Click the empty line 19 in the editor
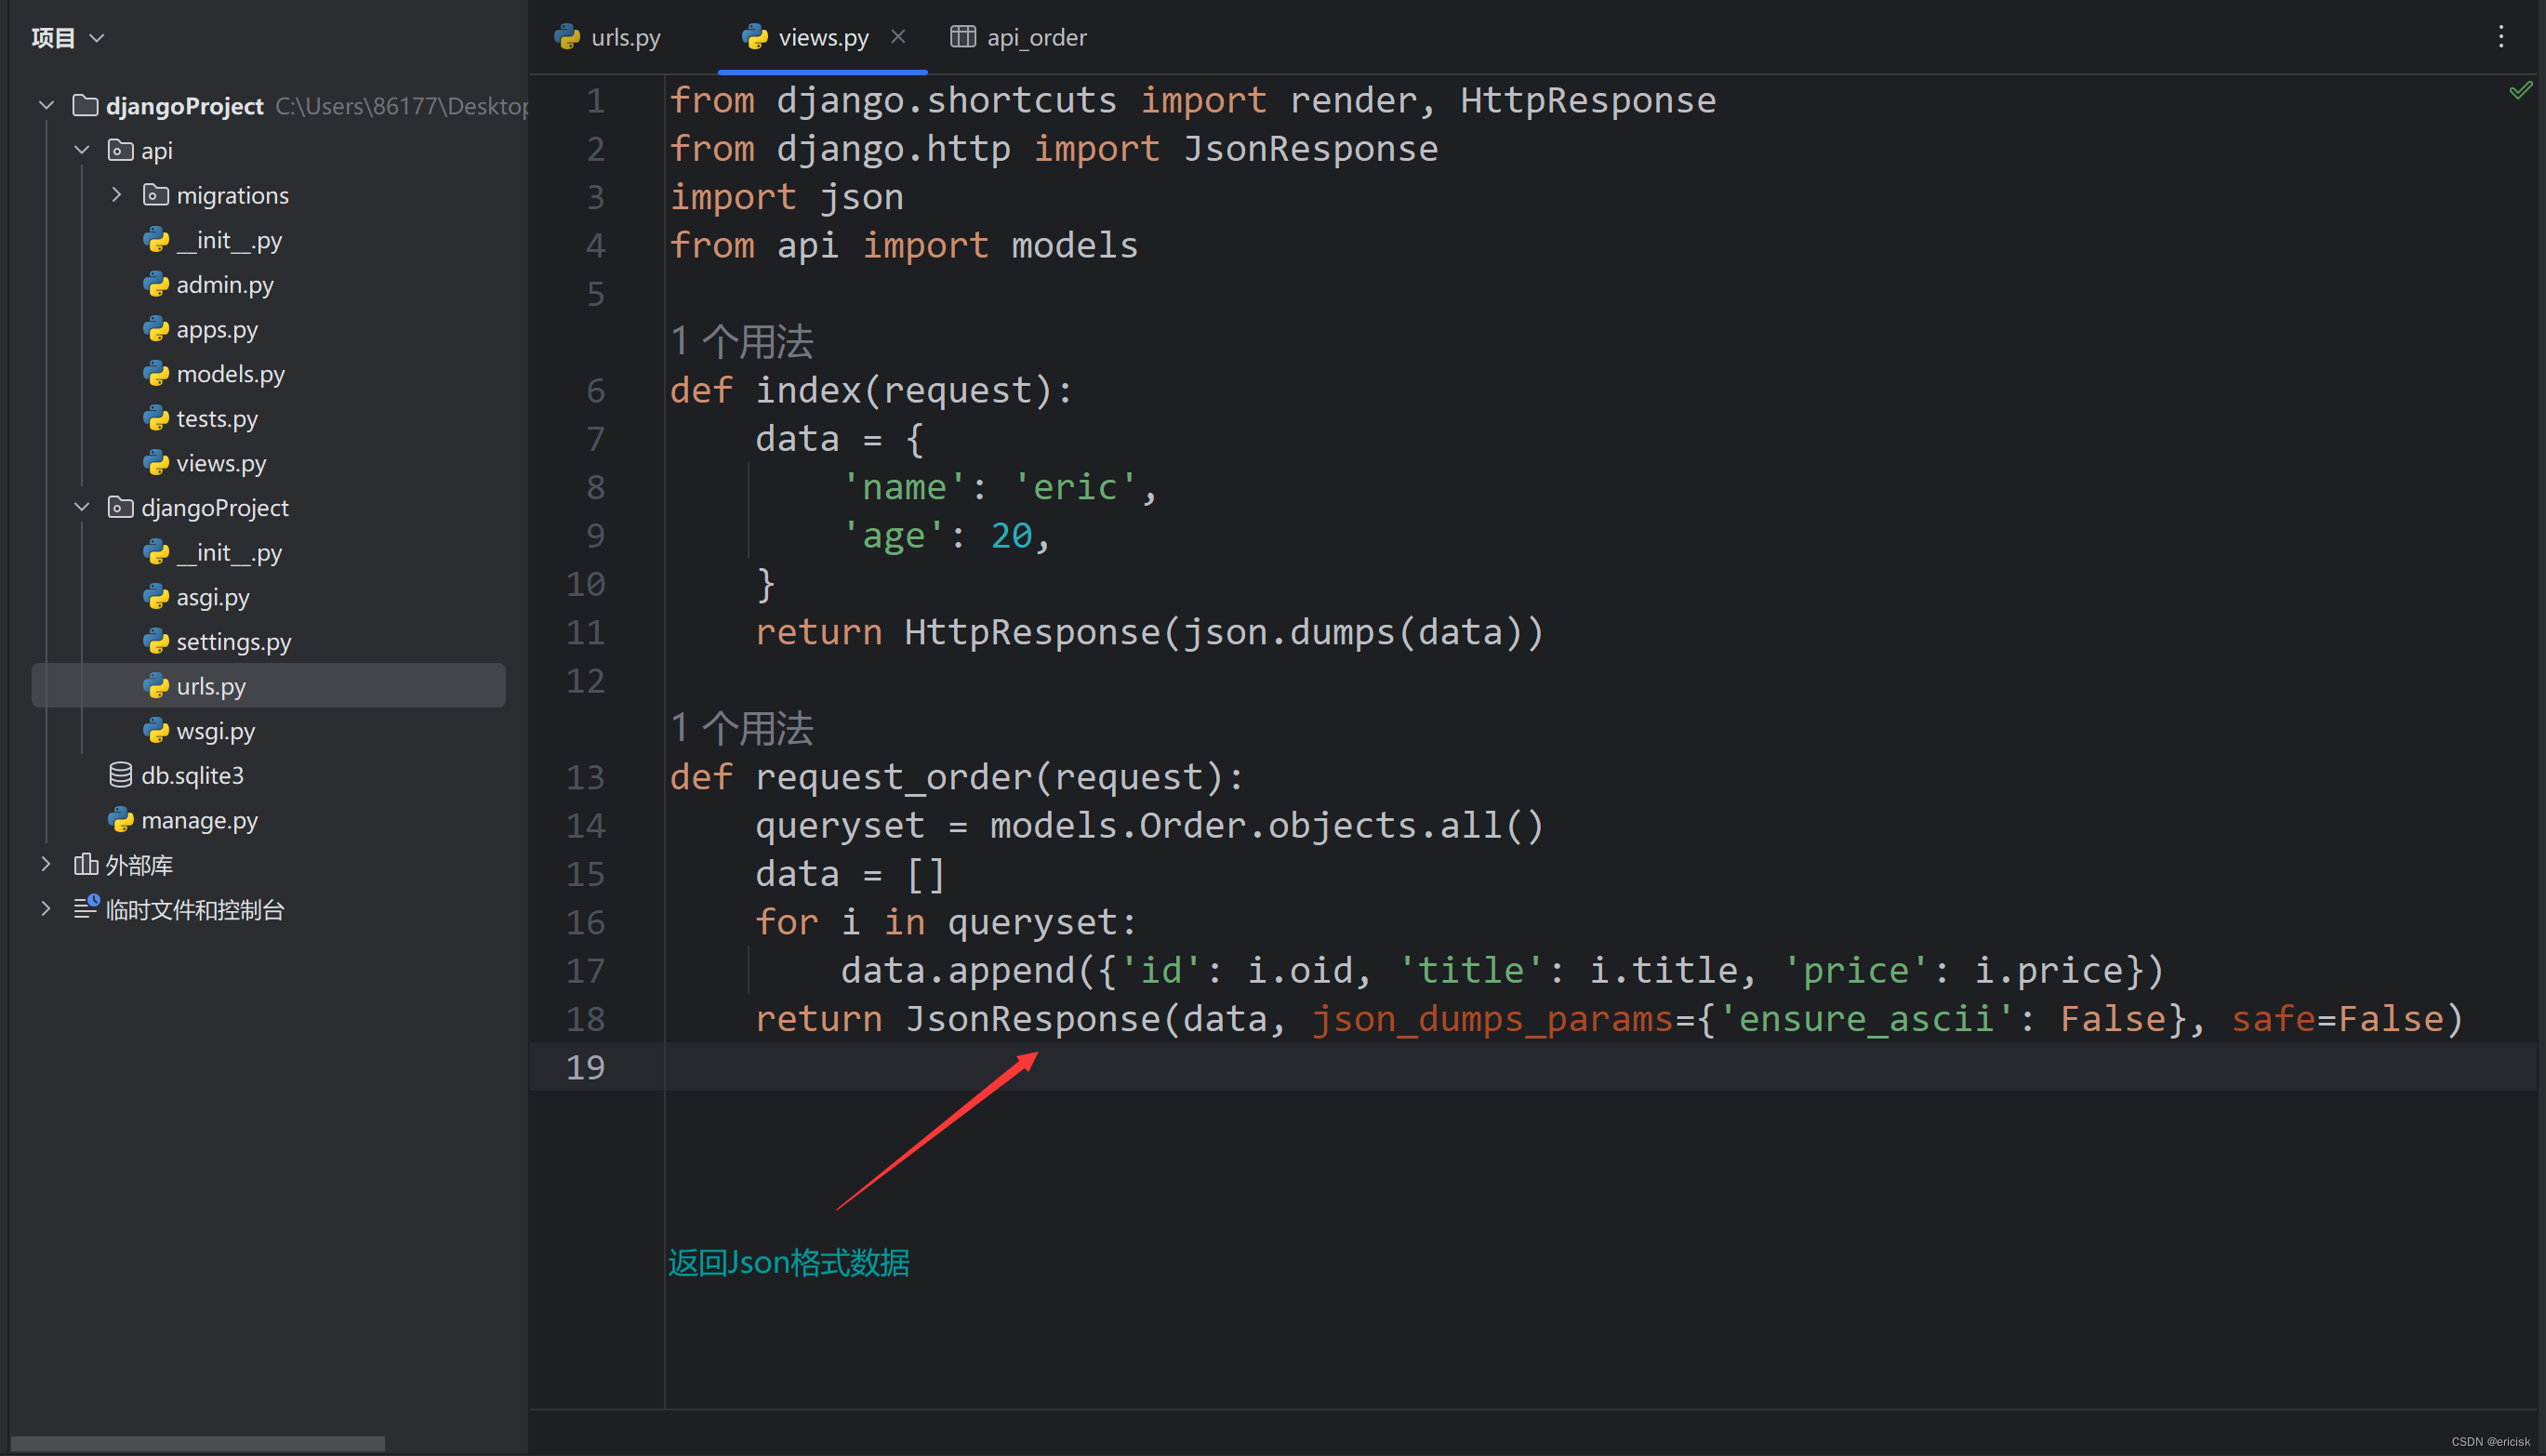Screen dimensions: 2546x1456 1600,1067
